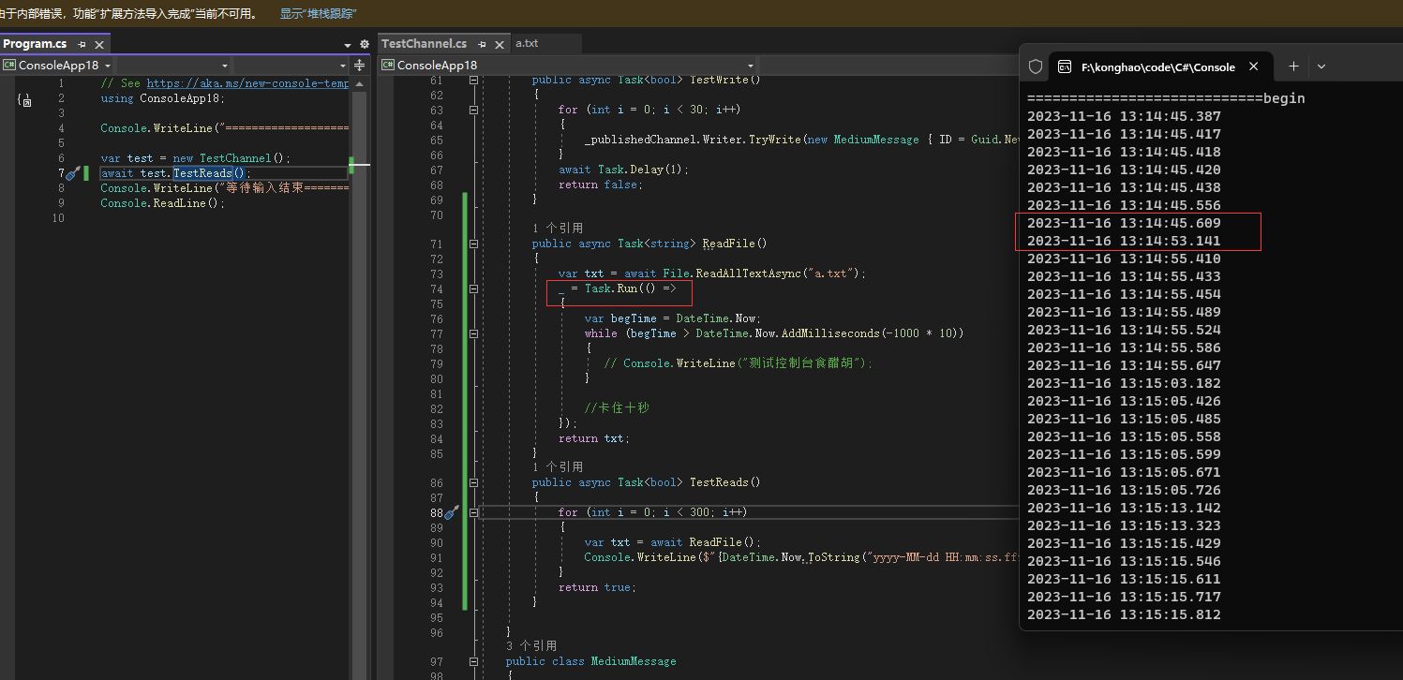Toggle the pin on the TestChannel.cs tab

click(482, 43)
